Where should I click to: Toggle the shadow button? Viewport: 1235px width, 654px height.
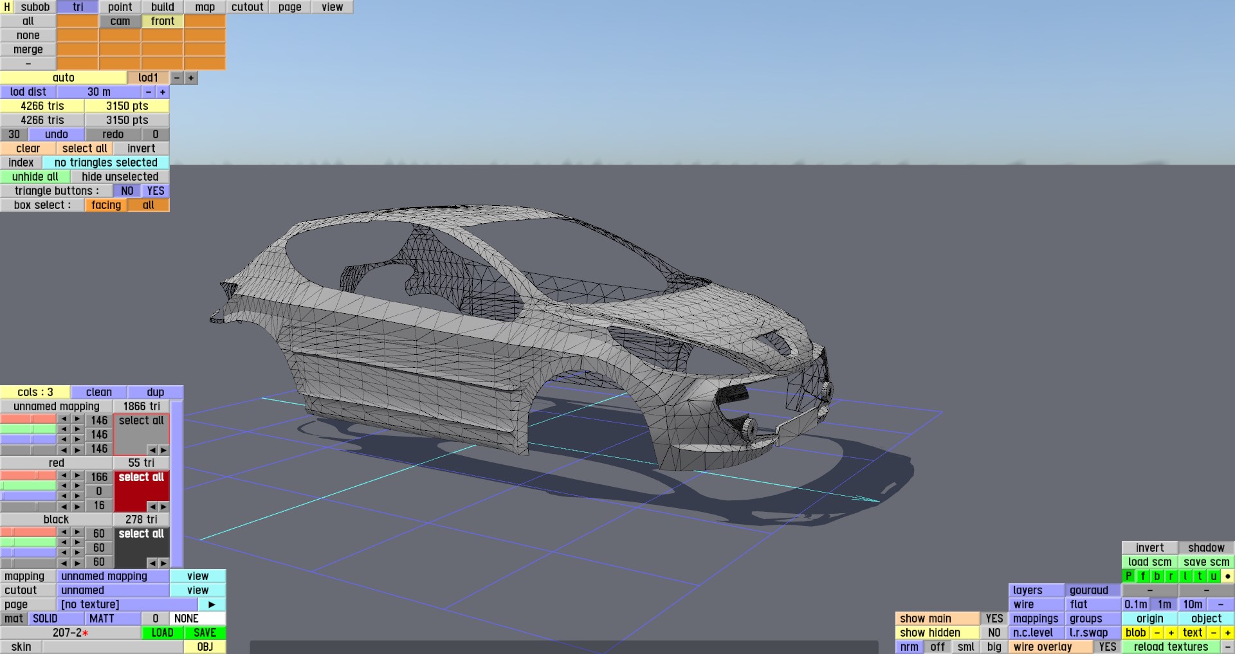coord(1207,548)
